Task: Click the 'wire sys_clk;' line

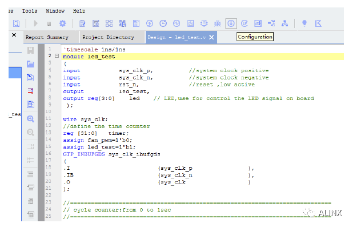Action: coord(85,120)
